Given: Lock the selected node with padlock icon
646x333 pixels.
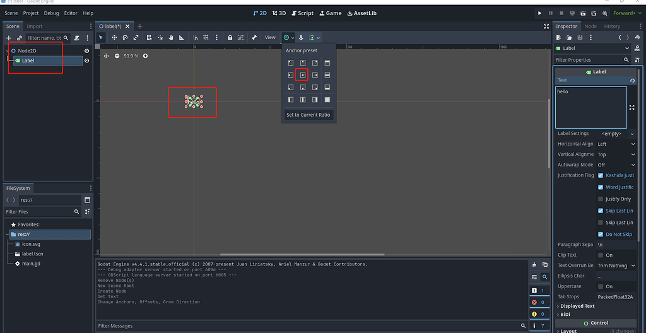Looking at the screenshot, I should (x=230, y=37).
